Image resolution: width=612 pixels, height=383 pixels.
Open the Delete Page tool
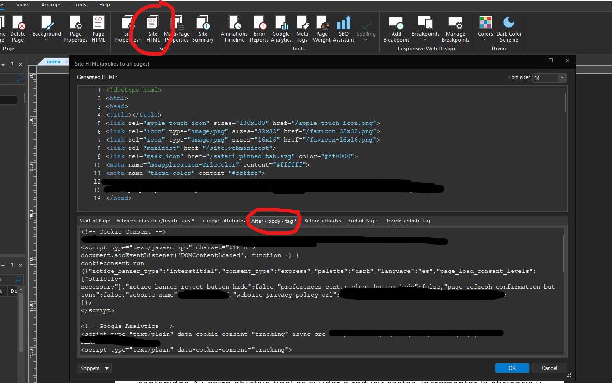pos(18,29)
